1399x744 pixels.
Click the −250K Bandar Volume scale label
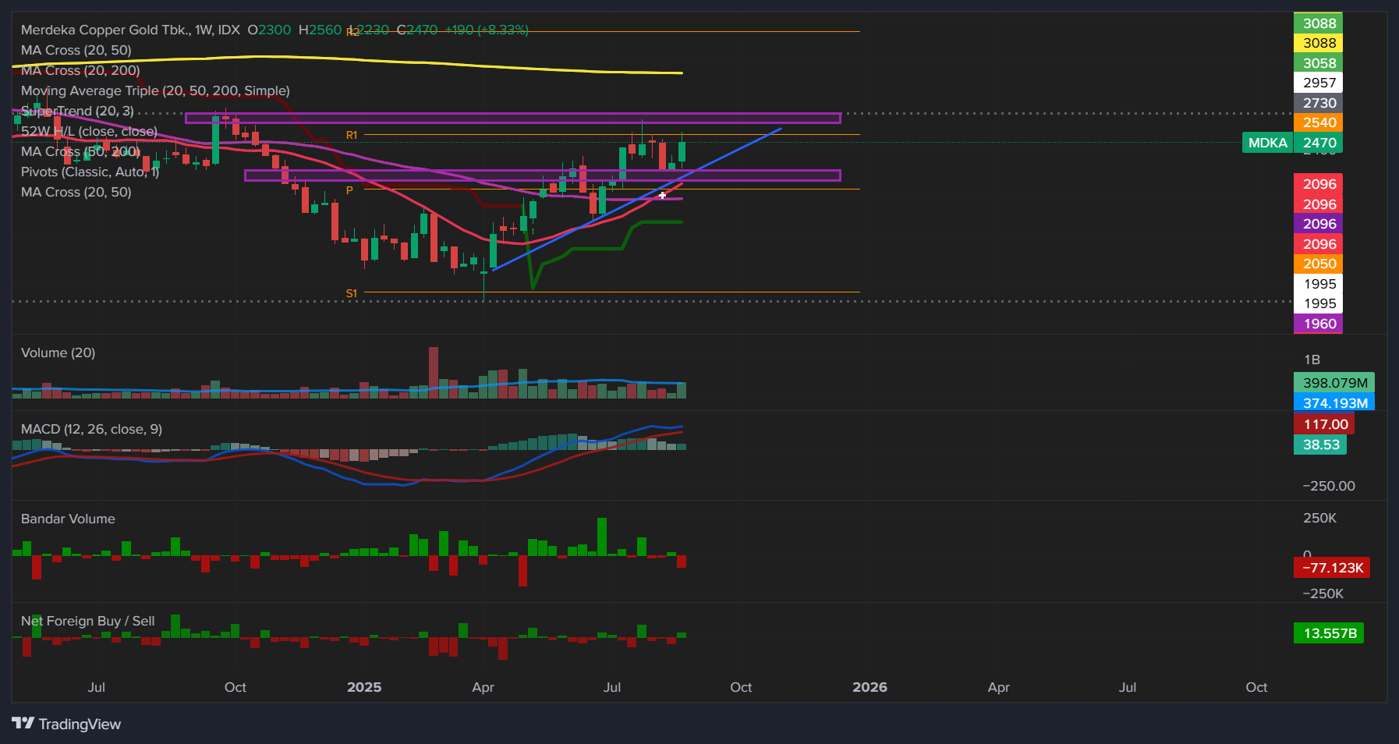tap(1323, 593)
